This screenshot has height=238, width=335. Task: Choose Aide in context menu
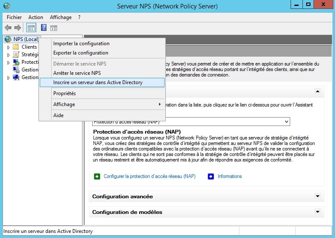102,115
